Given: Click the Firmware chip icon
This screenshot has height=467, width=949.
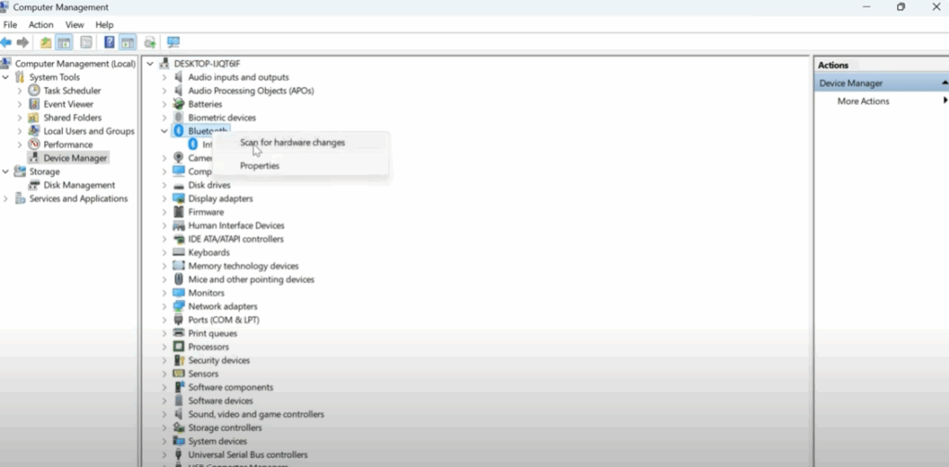Looking at the screenshot, I should click(179, 211).
